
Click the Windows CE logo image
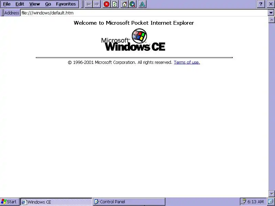(x=133, y=40)
